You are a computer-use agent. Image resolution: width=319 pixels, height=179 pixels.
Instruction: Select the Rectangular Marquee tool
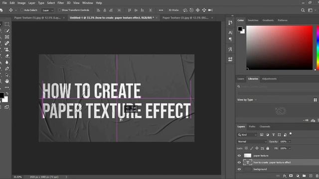[x=7, y=24]
